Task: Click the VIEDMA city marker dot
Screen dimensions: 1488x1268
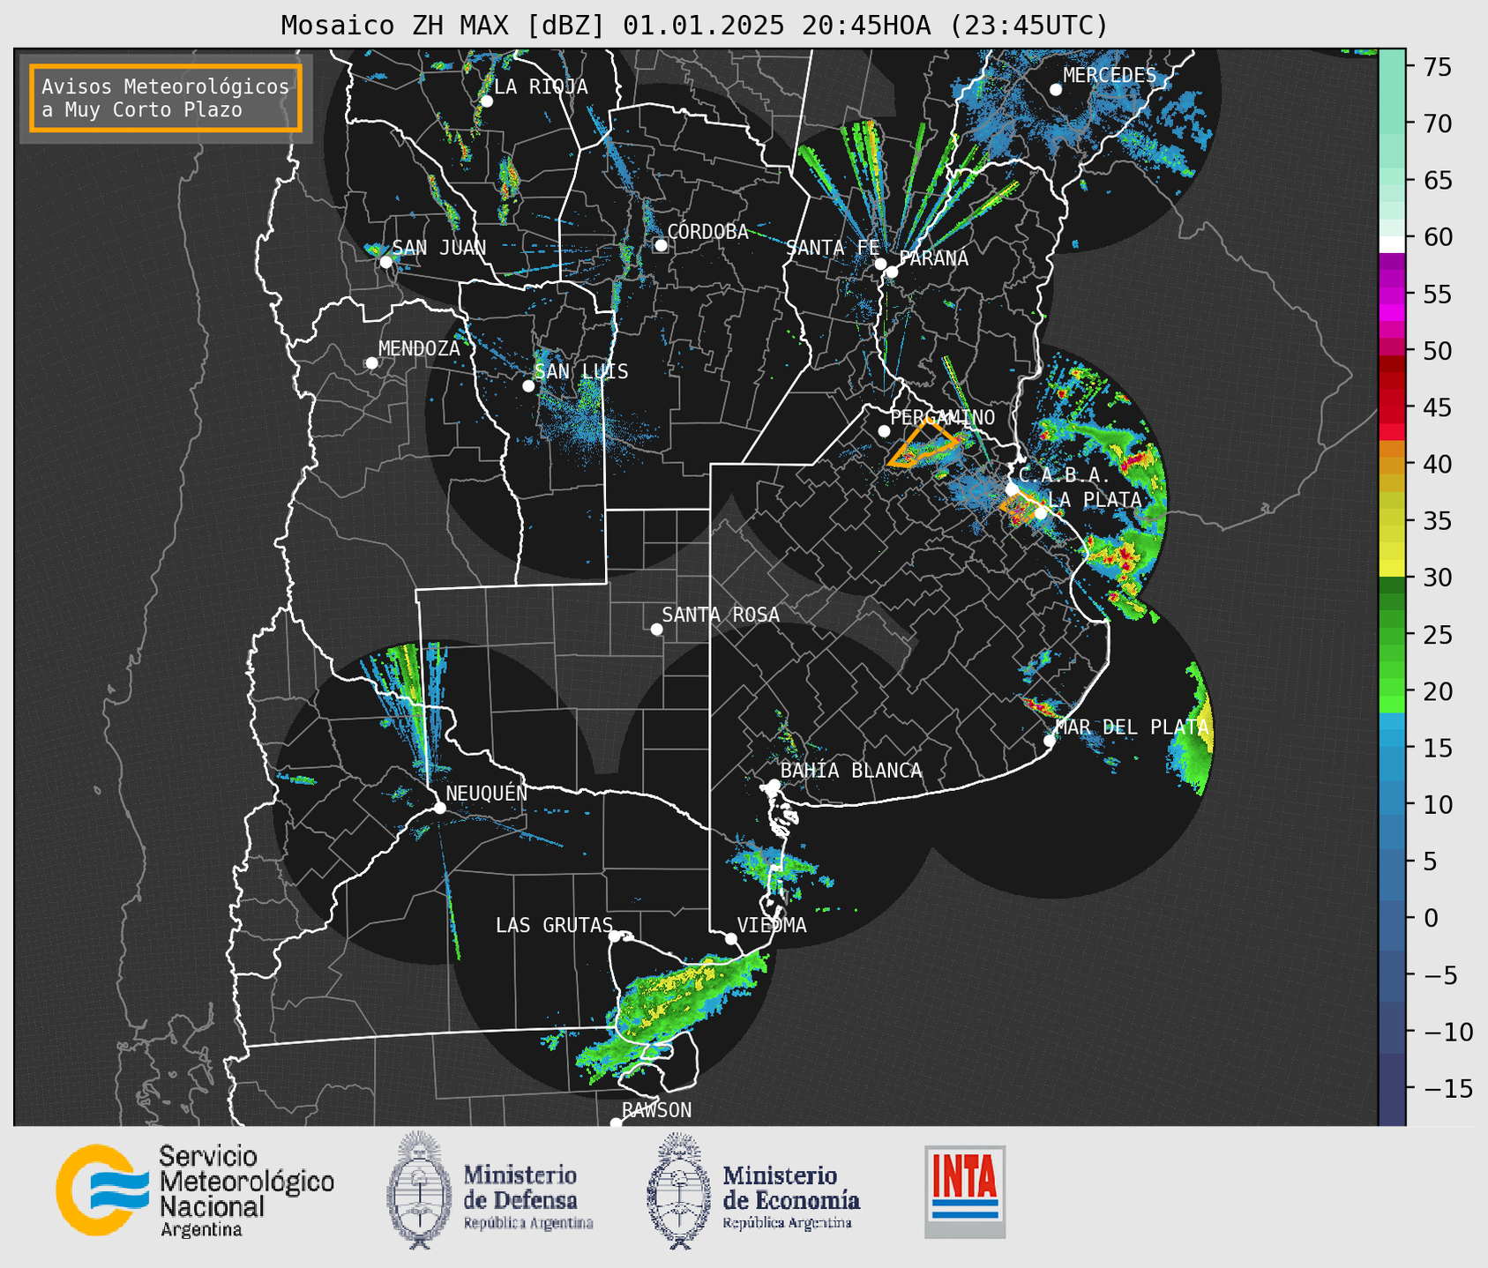Action: coord(731,938)
